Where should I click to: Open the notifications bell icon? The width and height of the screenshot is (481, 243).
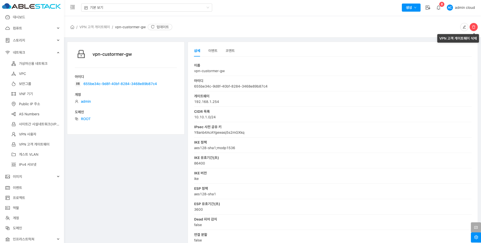tap(439, 8)
